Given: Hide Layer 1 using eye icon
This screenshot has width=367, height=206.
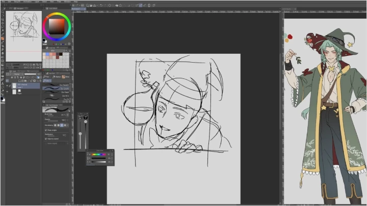Looking at the screenshot, I should (7, 85).
